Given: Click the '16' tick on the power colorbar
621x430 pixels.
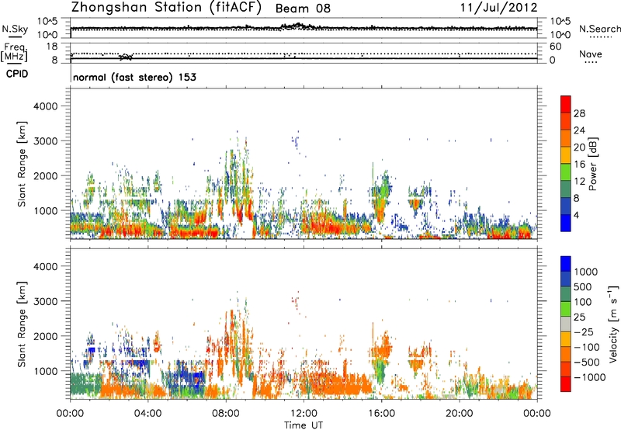Looking at the screenshot, I should (579, 165).
